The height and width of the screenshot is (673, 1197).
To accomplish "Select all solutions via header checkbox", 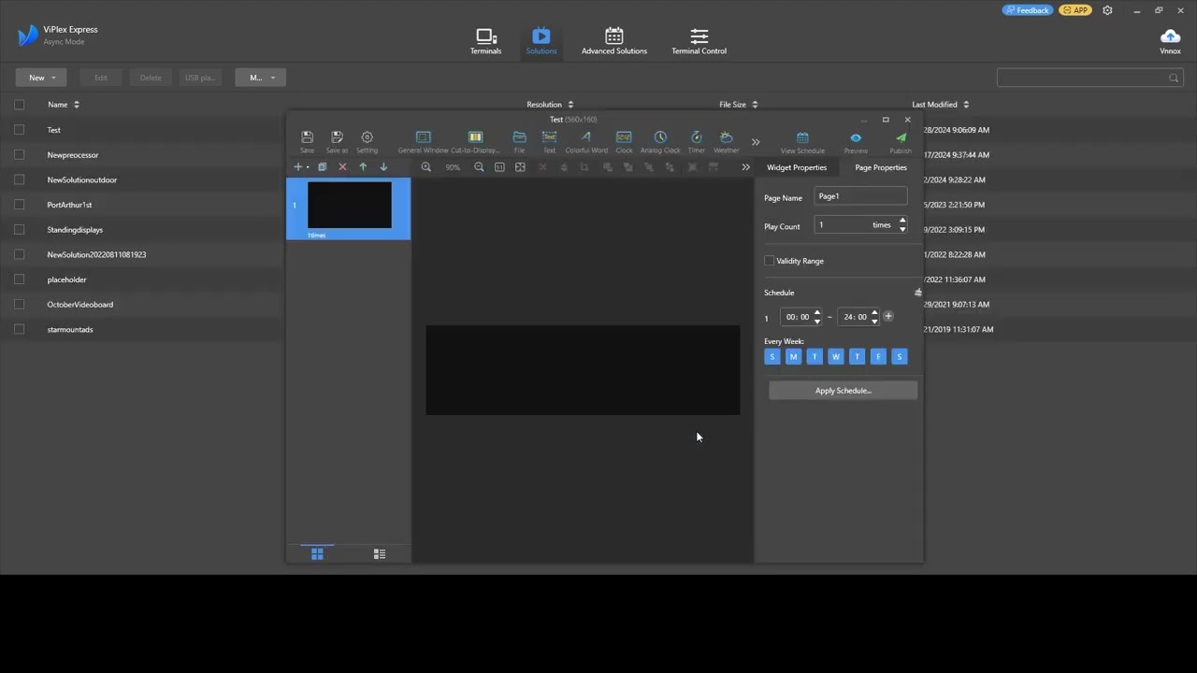I will (19, 105).
